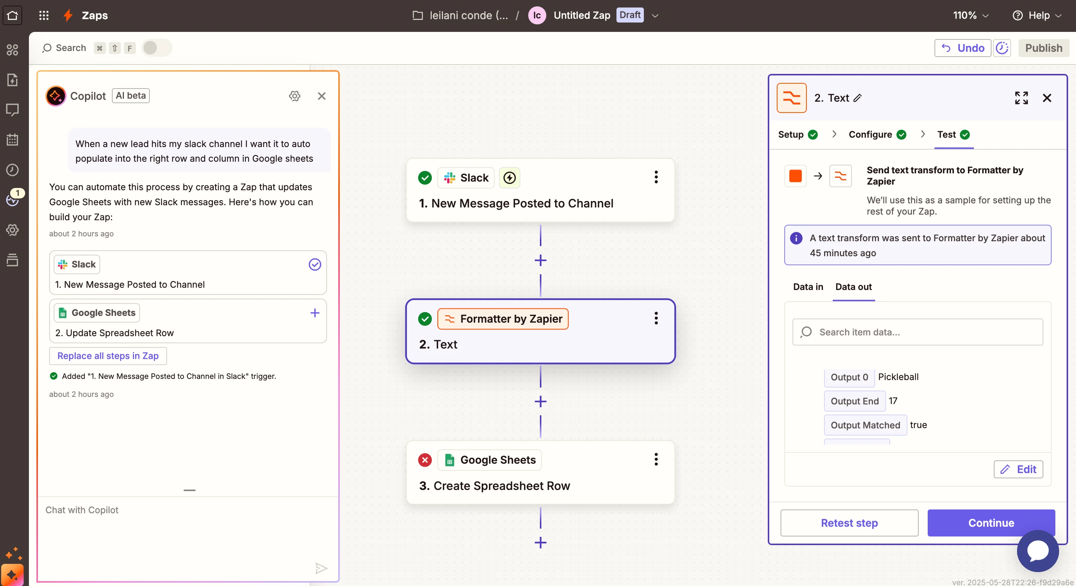This screenshot has width=1076, height=586.
Task: Switch to the Data in tab
Action: 808,287
